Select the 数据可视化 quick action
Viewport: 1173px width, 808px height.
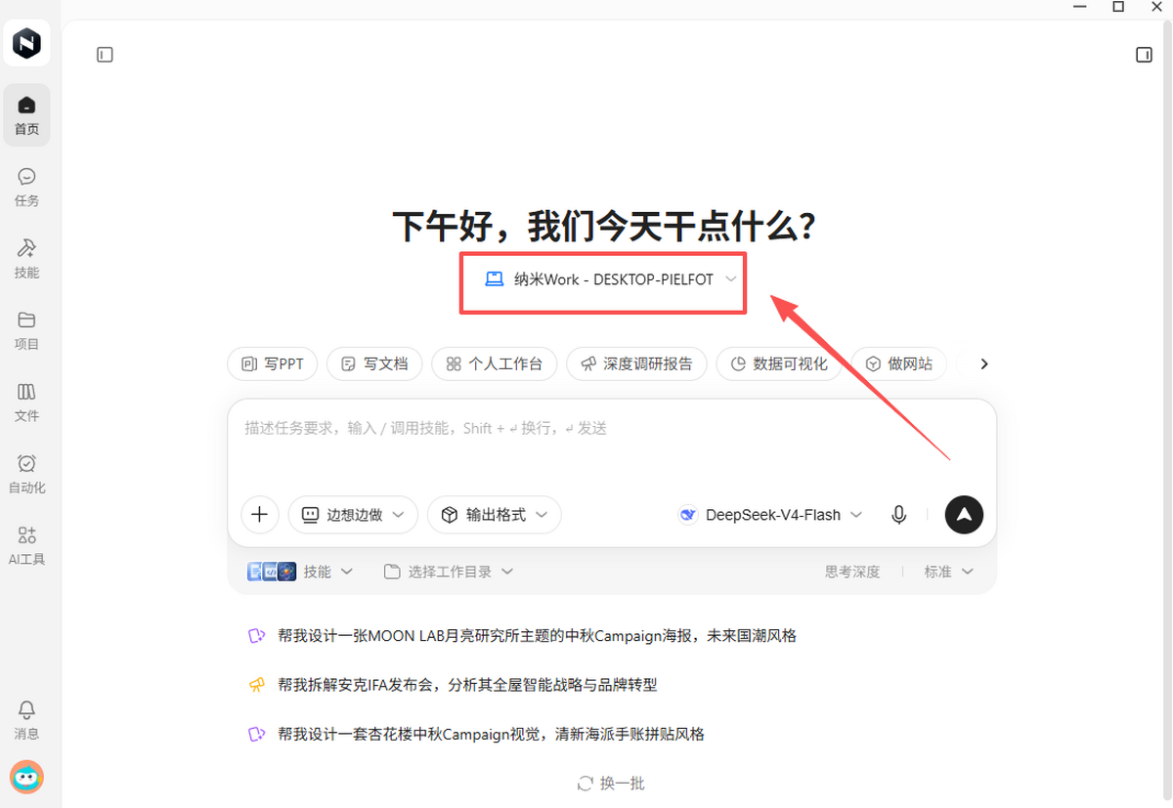(x=779, y=363)
